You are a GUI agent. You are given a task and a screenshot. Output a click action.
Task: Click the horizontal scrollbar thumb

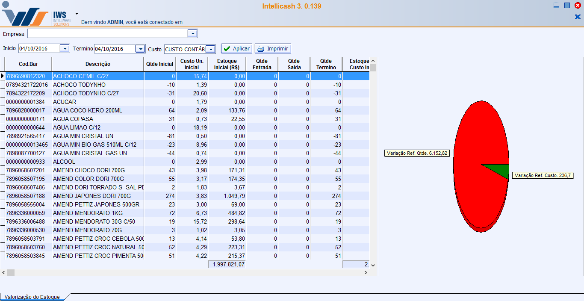tap(11, 272)
